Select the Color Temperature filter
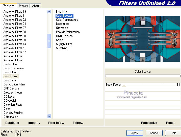Image resolution: width=181 pixels, height=137 pixels. [x=67, y=20]
